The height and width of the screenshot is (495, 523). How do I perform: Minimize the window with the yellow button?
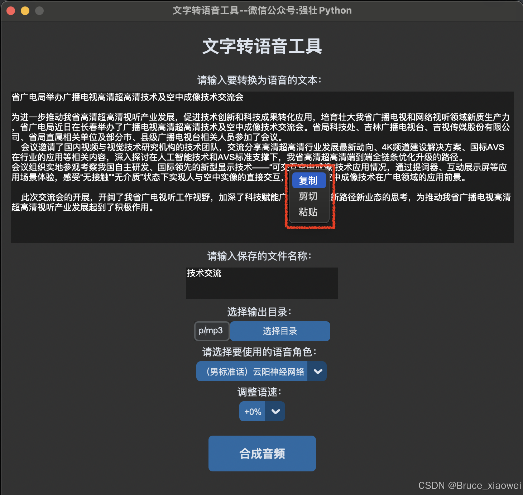[x=25, y=11]
